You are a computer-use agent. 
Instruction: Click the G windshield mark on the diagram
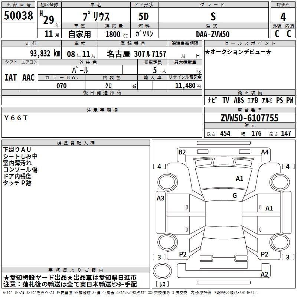coord(235,196)
